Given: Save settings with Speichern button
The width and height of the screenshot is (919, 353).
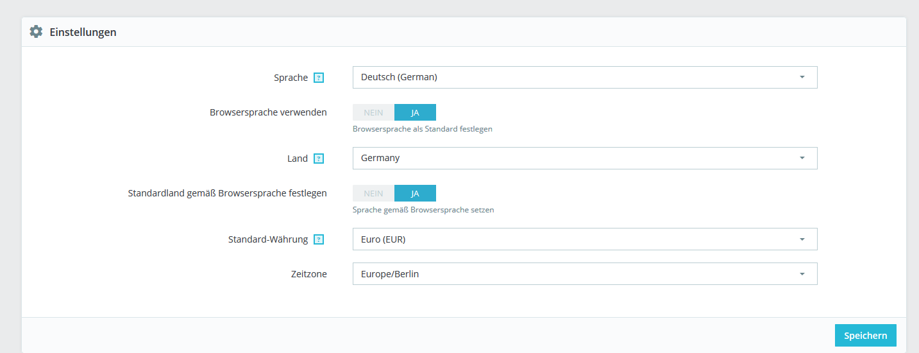Looking at the screenshot, I should click(x=865, y=336).
